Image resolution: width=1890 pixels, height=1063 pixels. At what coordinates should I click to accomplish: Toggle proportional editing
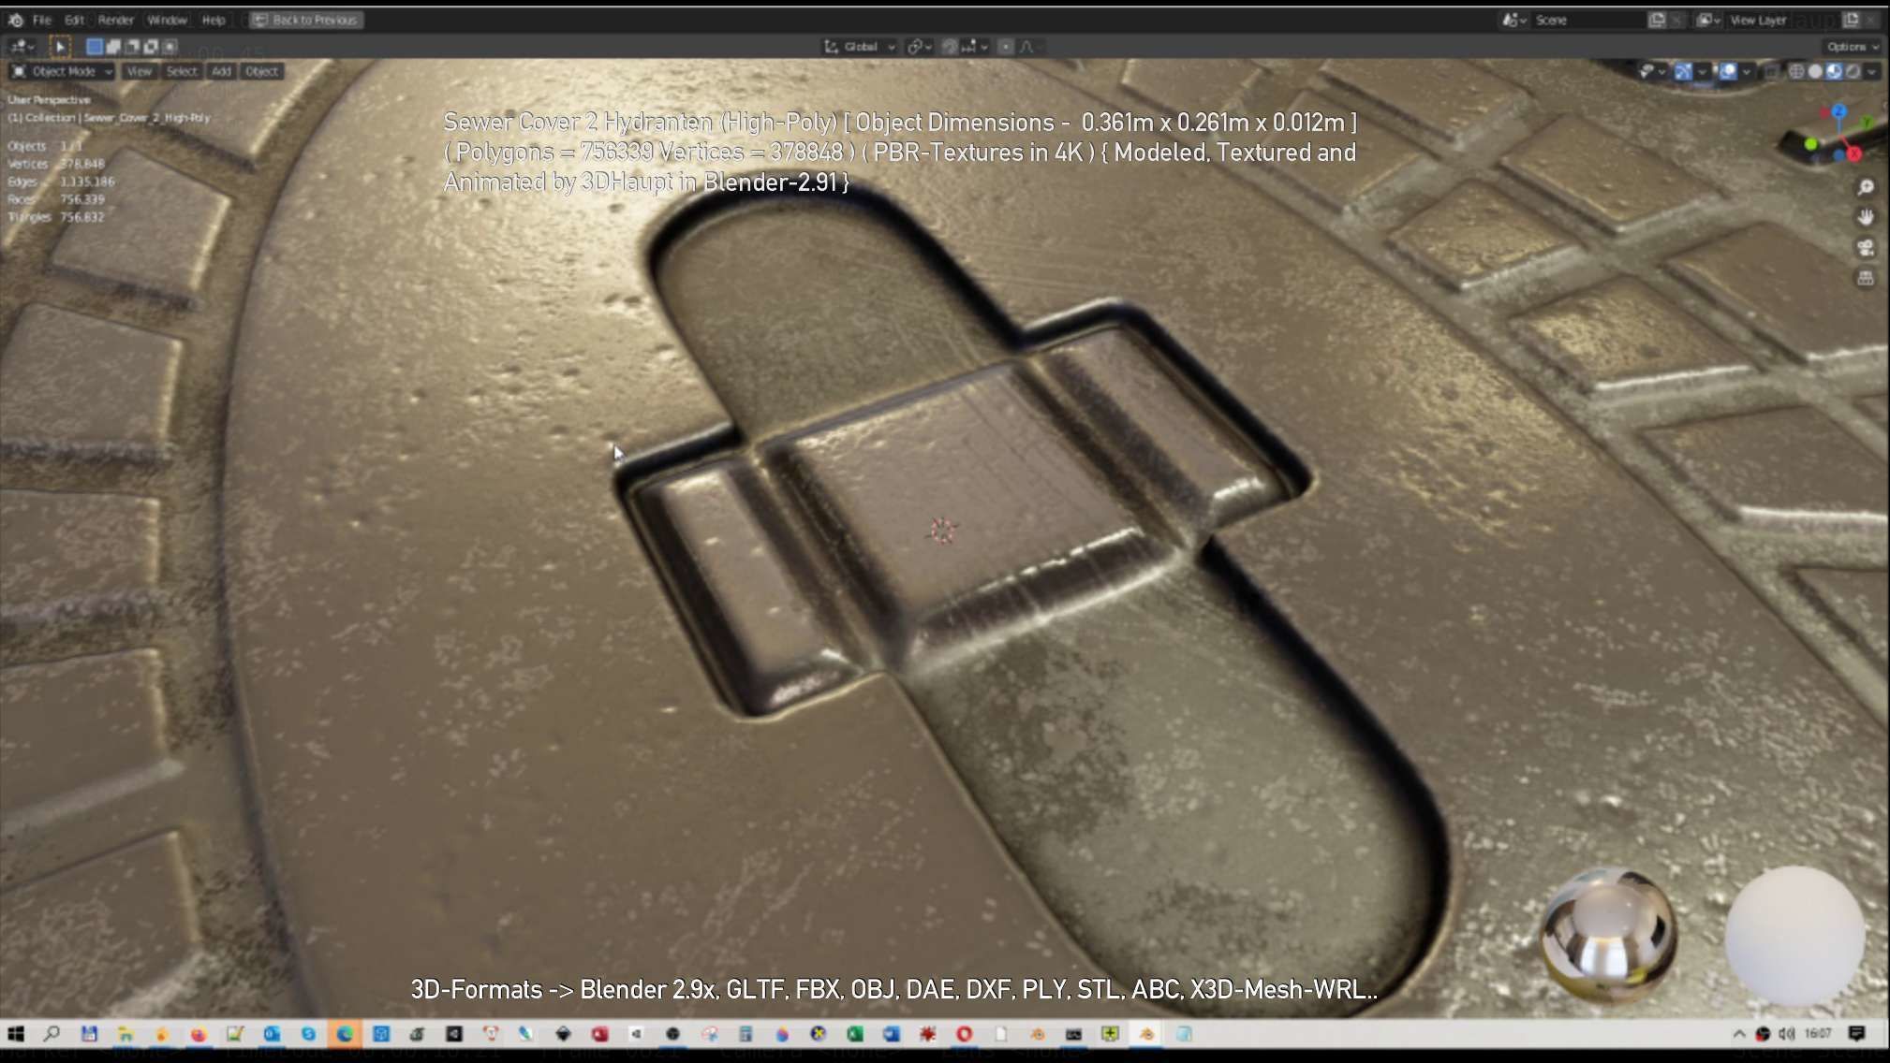click(x=1006, y=46)
